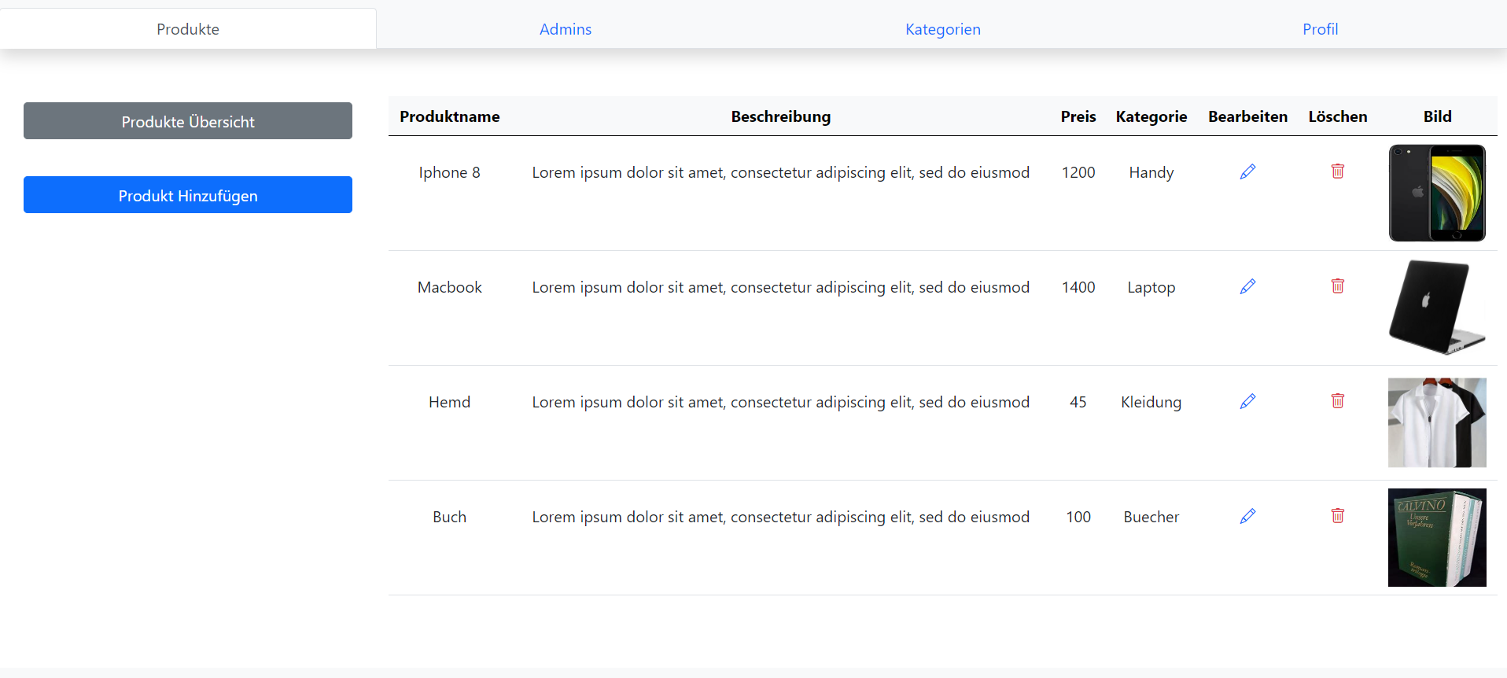
Task: Click the edit pencil for Macbook
Action: [x=1247, y=286]
